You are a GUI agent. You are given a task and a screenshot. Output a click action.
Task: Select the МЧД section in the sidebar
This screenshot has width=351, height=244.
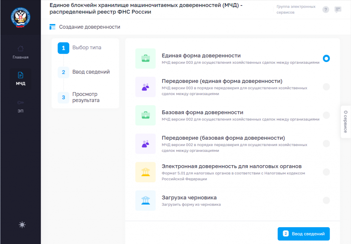(x=21, y=79)
